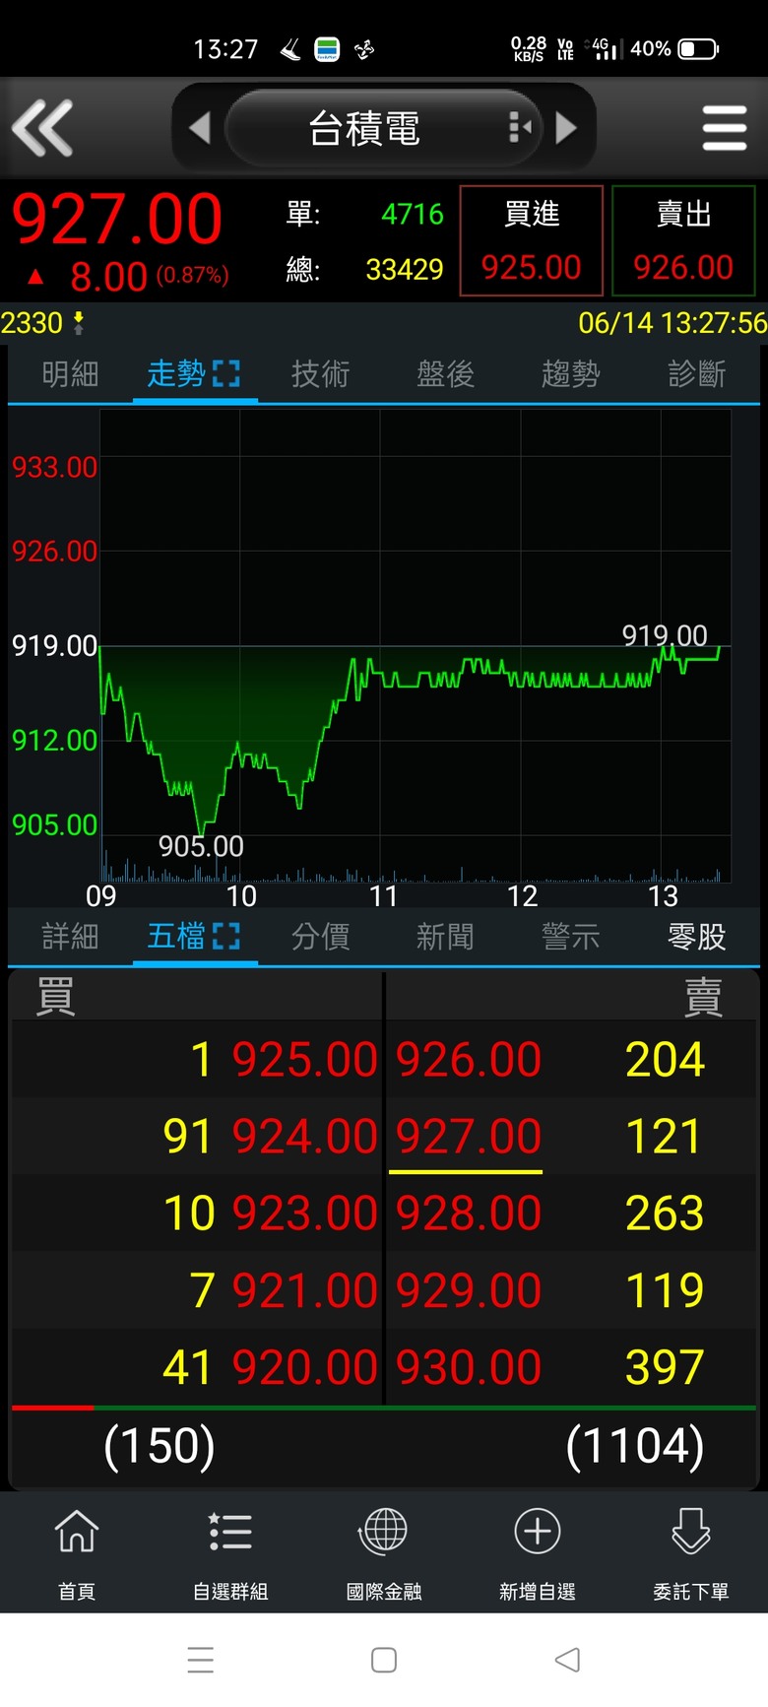Switch to the 趨勢 tab
The width and height of the screenshot is (768, 1707).
click(570, 373)
